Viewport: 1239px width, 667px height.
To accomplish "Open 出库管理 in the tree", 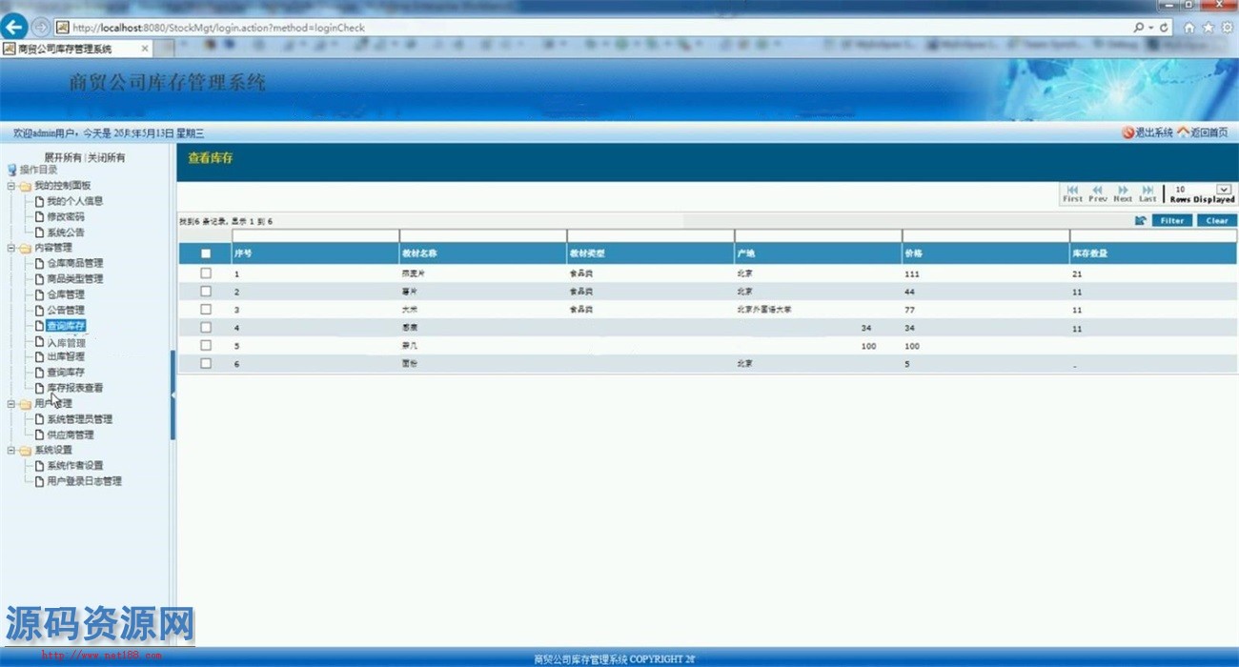I will coord(66,356).
